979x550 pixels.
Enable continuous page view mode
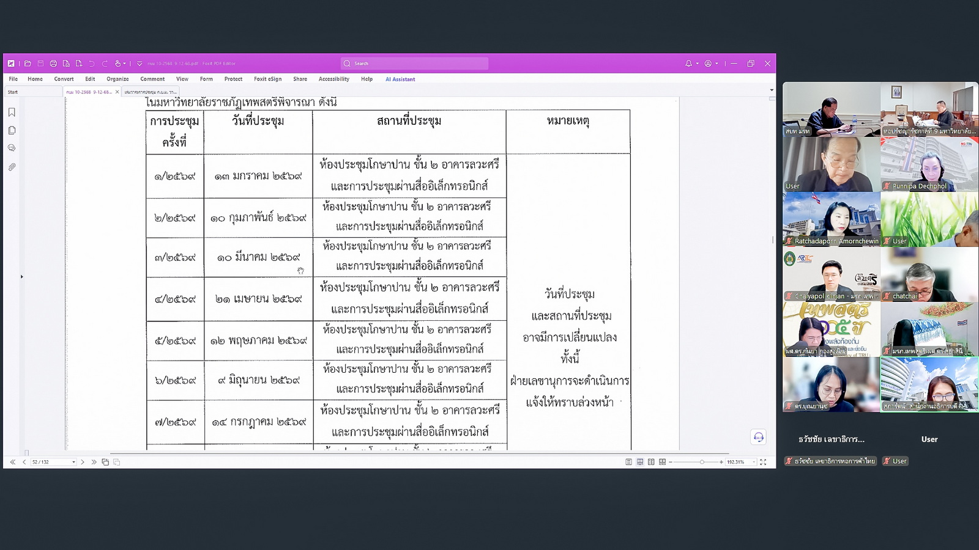[639, 462]
